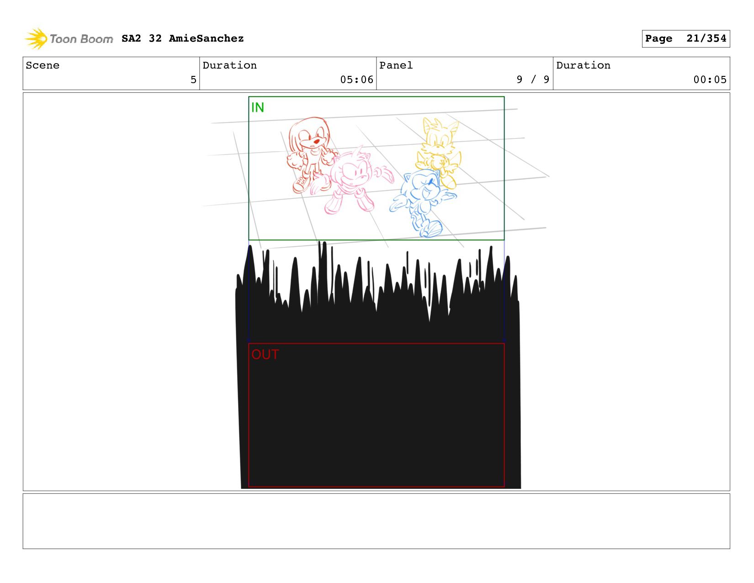Image resolution: width=754 pixels, height=583 pixels.
Task: Select the panel duration '00:05'
Action: coord(710,80)
